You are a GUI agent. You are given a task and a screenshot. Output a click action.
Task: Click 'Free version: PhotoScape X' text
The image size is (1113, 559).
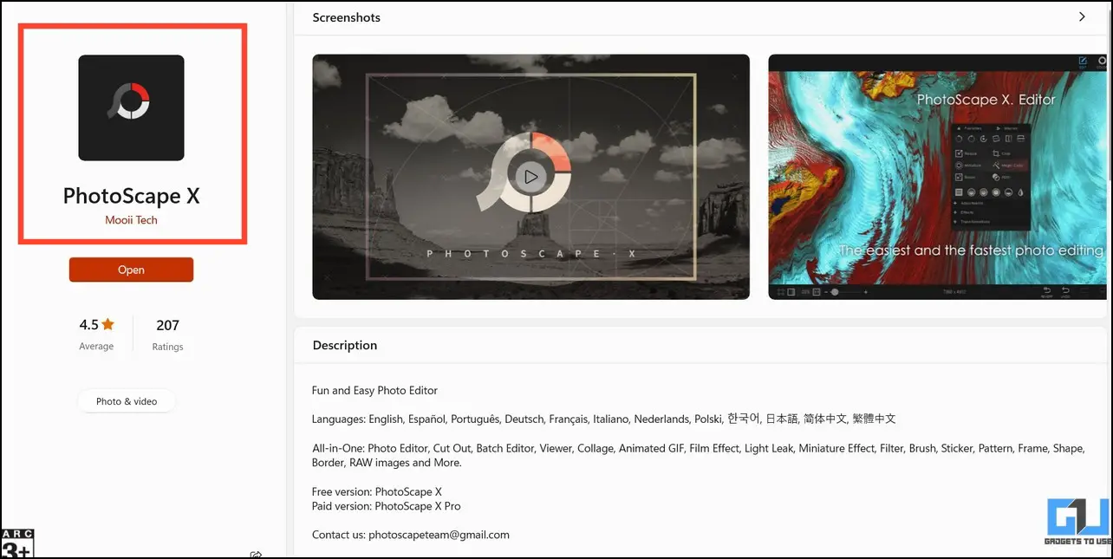coord(377,491)
